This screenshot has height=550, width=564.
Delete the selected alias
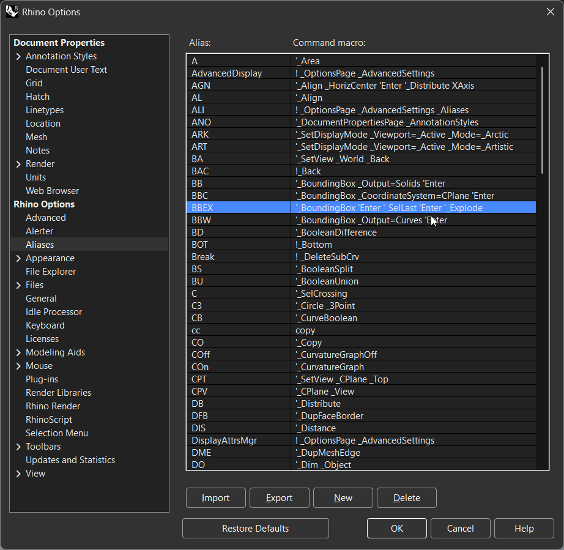pos(406,498)
